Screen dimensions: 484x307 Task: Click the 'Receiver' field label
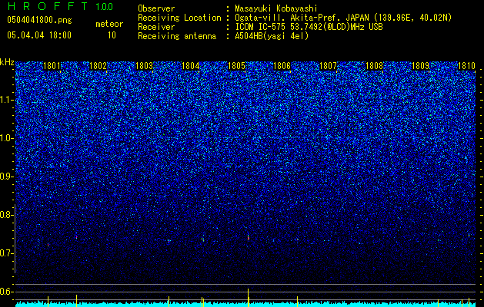pyautogui.click(x=156, y=27)
